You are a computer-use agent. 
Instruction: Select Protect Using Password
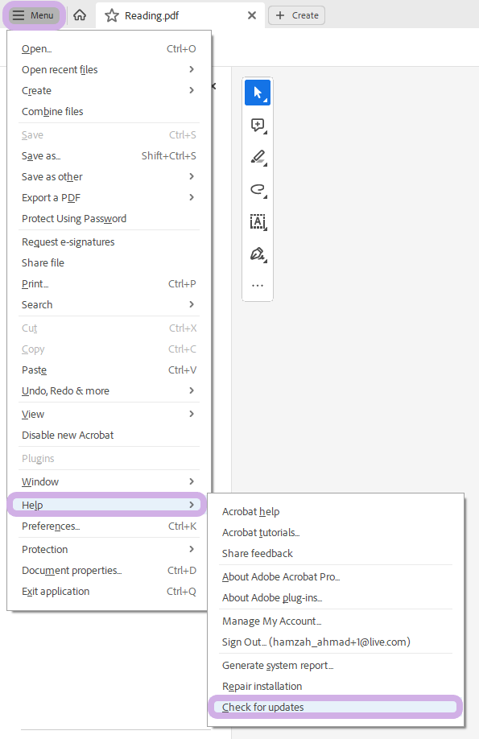[x=109, y=219]
